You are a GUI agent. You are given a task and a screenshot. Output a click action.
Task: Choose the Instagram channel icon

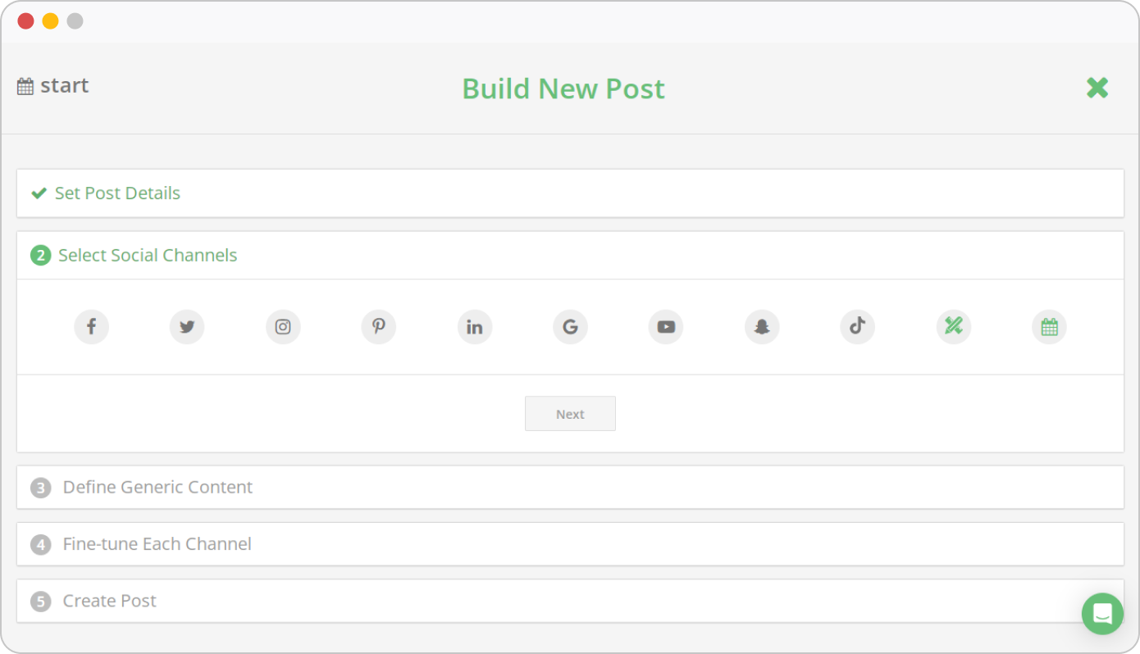(x=283, y=327)
